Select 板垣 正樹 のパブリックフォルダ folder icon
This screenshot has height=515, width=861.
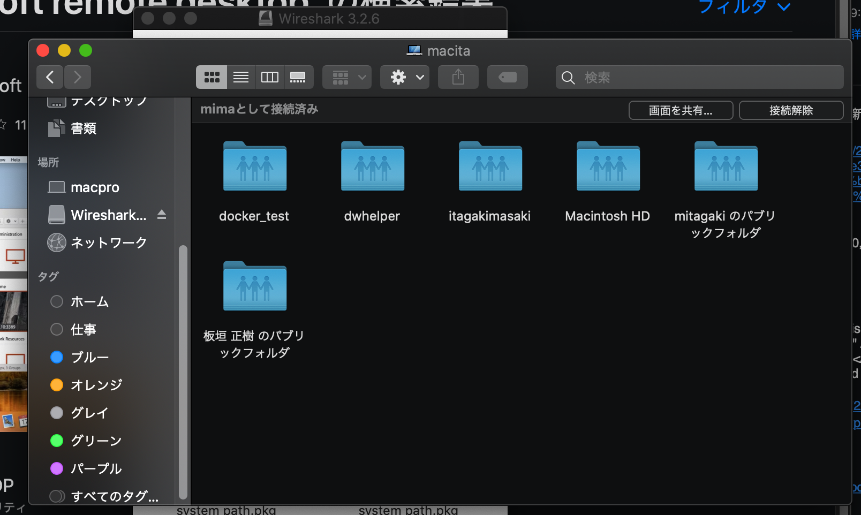click(x=255, y=286)
